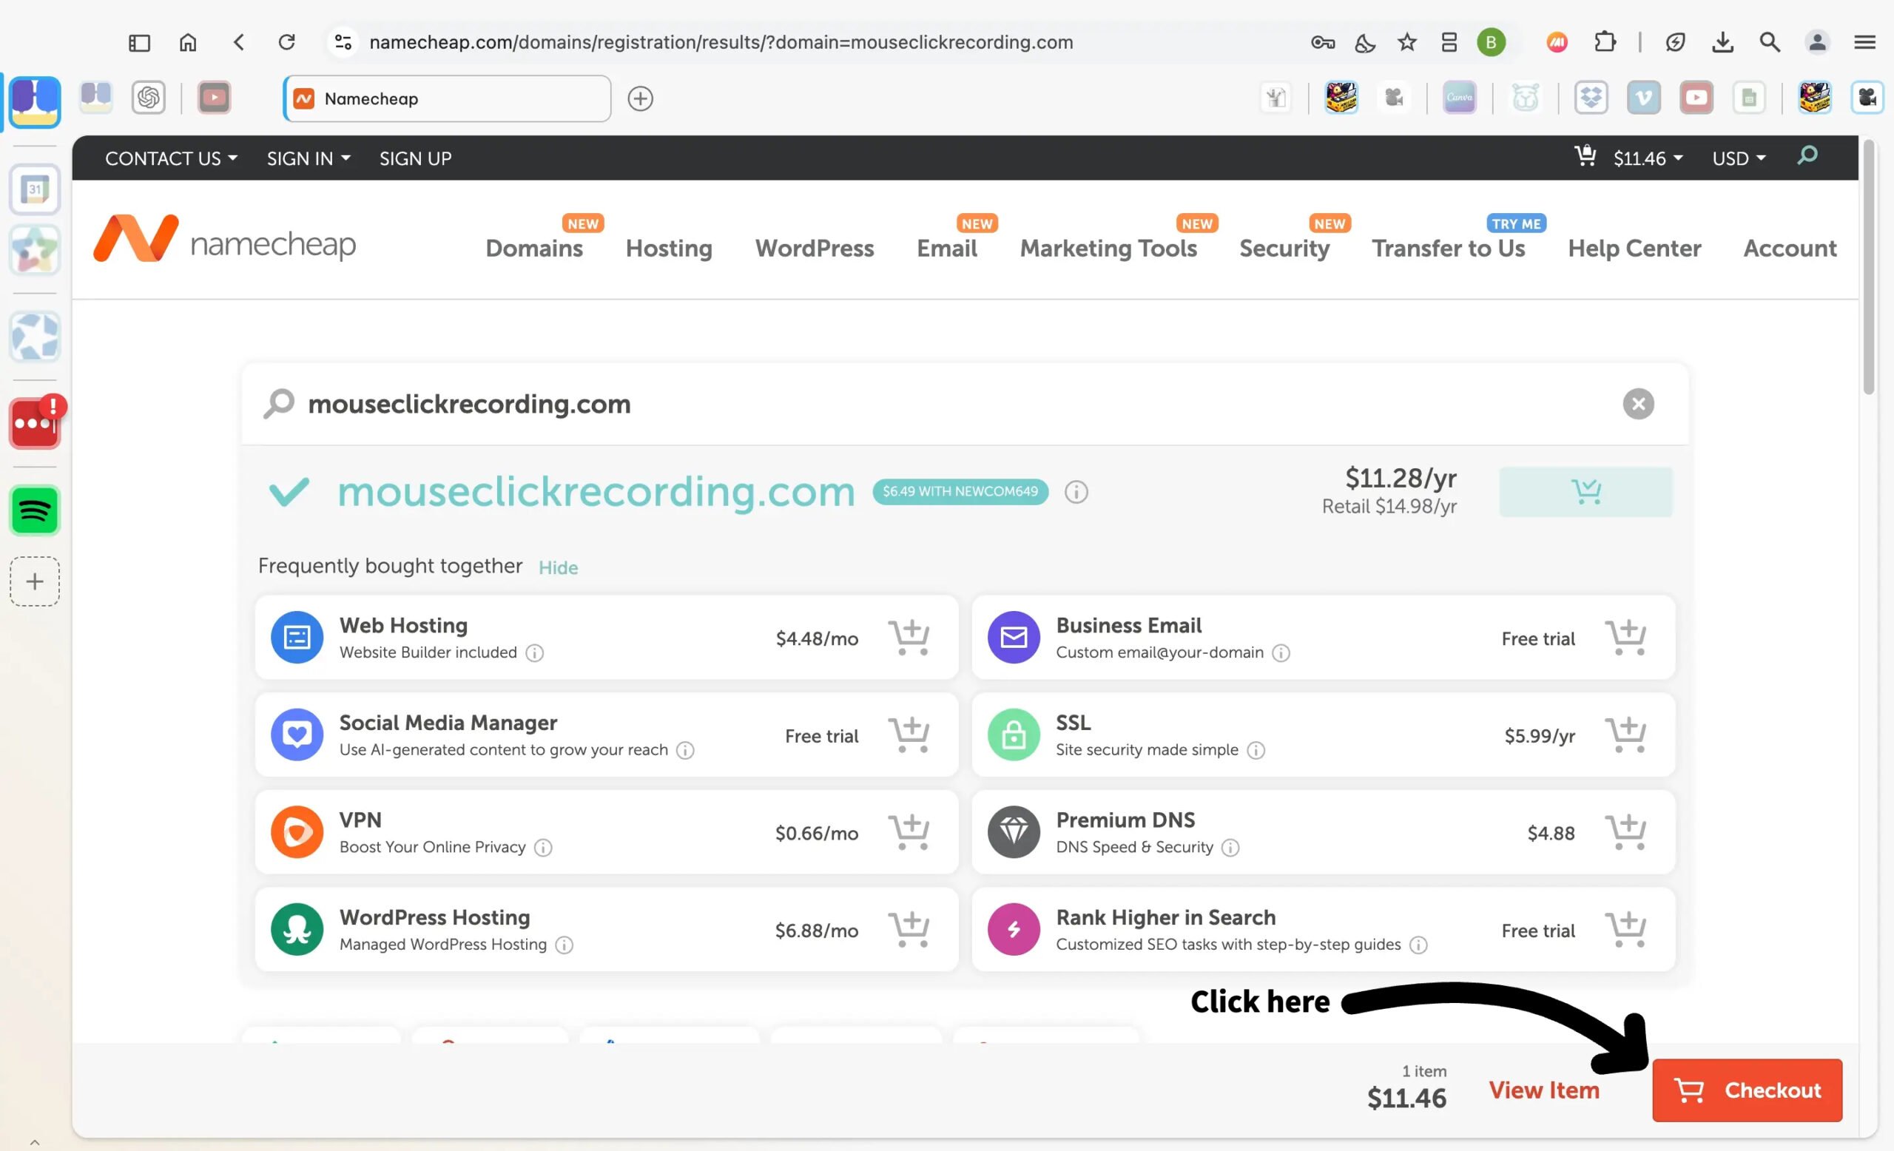Open the Transfer to Us menu
Viewport: 1894px width, 1151px height.
coord(1448,249)
